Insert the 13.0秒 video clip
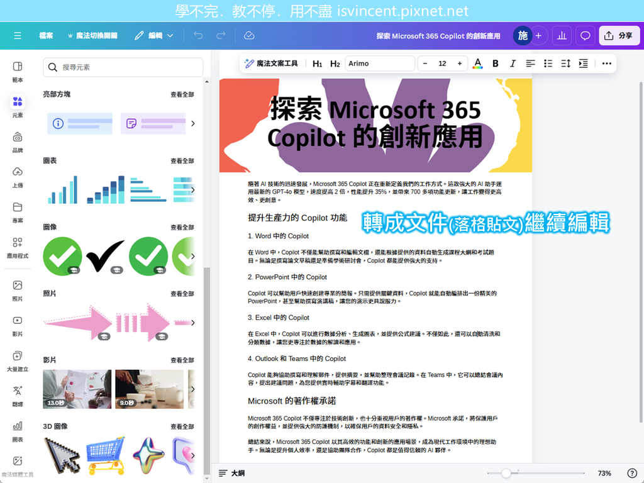The width and height of the screenshot is (644, 483). pyautogui.click(x=77, y=389)
